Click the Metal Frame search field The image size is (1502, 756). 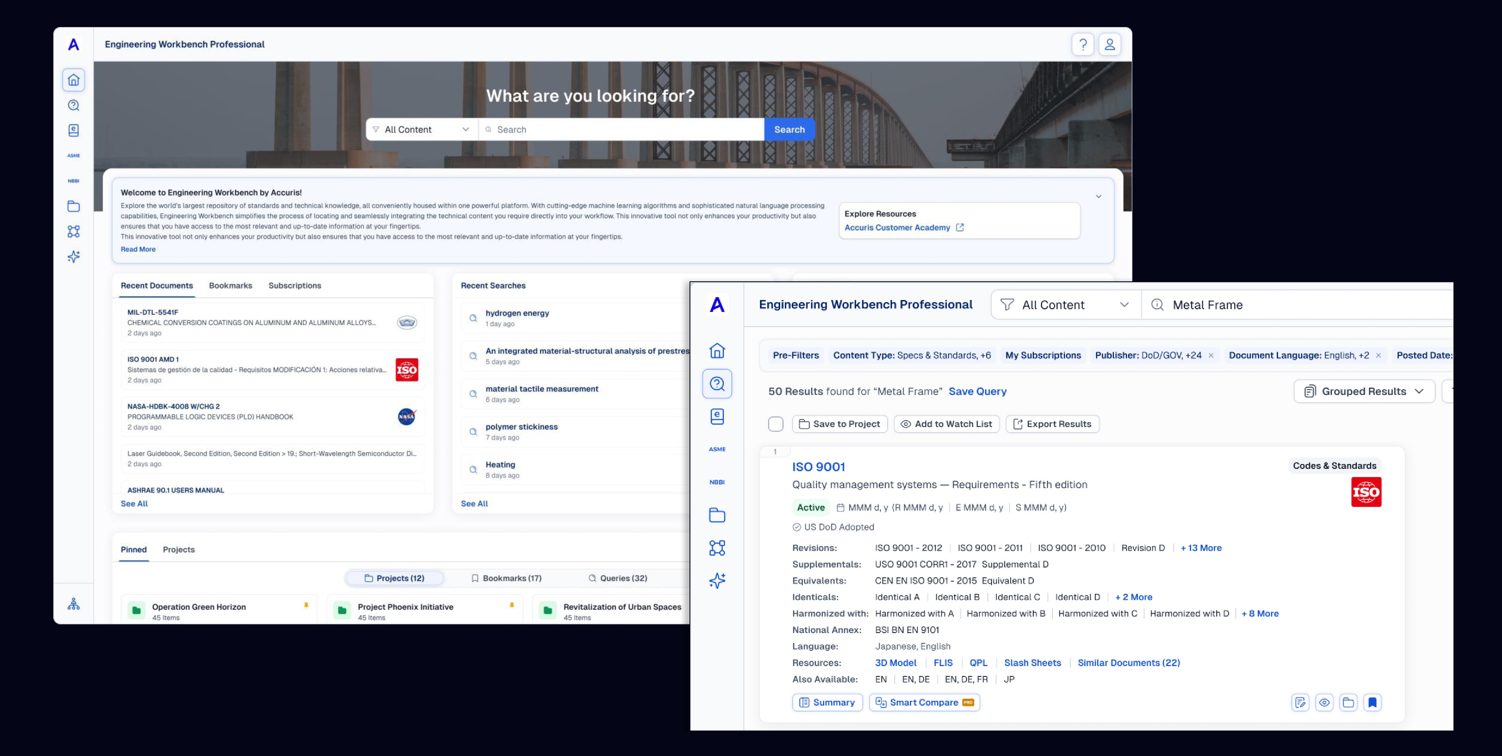[x=1297, y=305]
